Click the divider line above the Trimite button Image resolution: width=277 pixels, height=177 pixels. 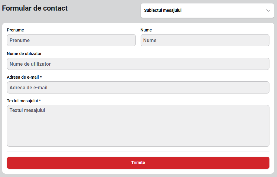pos(138,152)
